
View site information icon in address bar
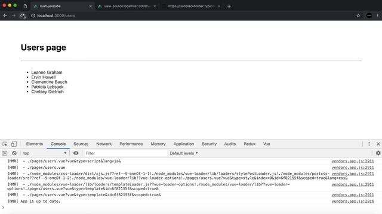coord(33,15)
